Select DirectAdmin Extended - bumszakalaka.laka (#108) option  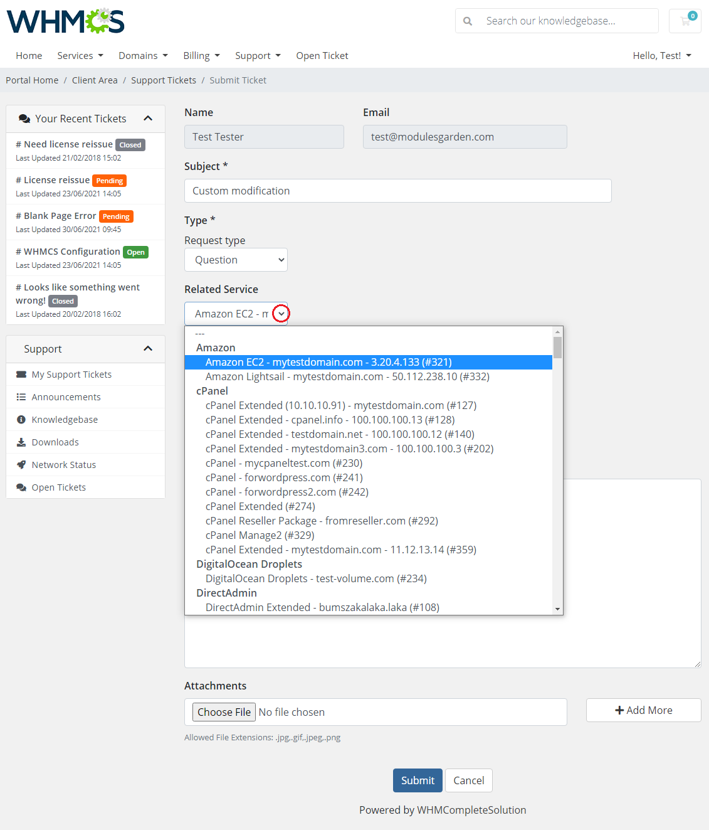click(369, 607)
